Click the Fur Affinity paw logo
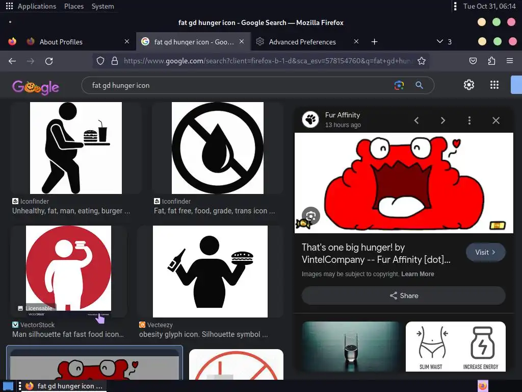522x392 pixels. pos(310,119)
